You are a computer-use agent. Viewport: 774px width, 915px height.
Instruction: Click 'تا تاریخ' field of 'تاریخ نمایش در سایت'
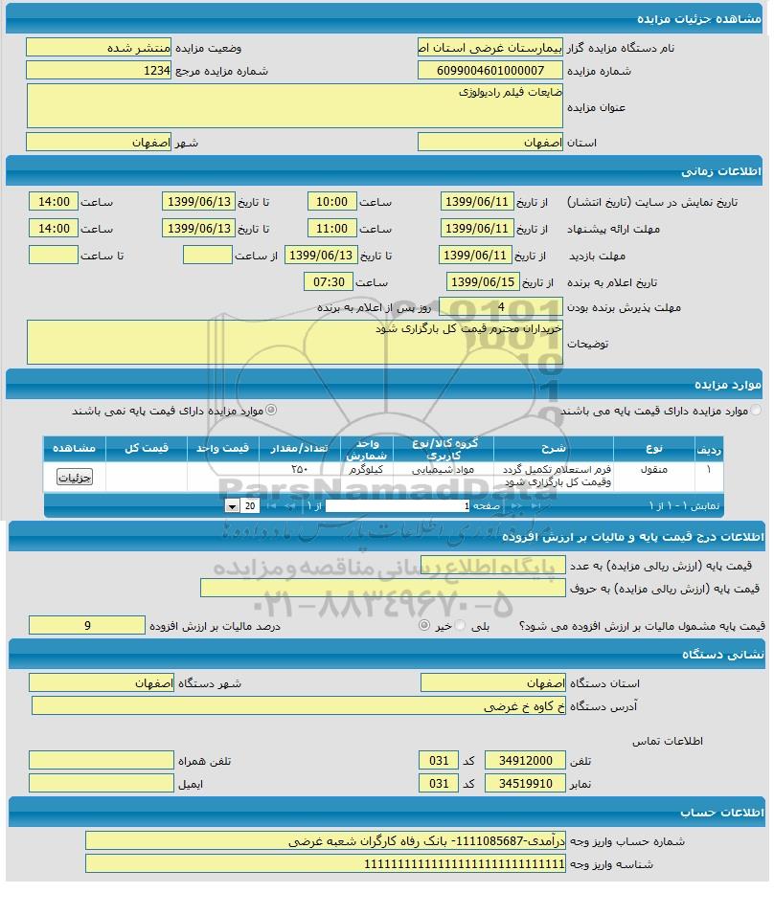click(x=198, y=201)
